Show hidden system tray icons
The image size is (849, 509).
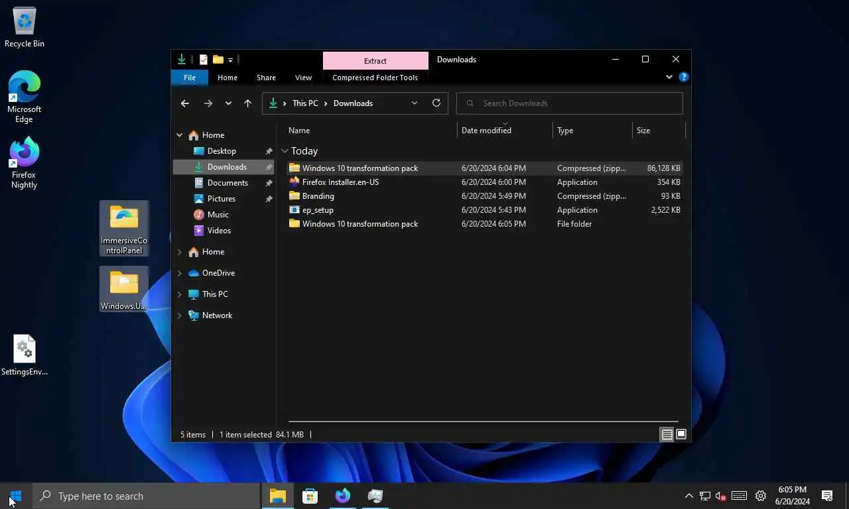(x=688, y=496)
